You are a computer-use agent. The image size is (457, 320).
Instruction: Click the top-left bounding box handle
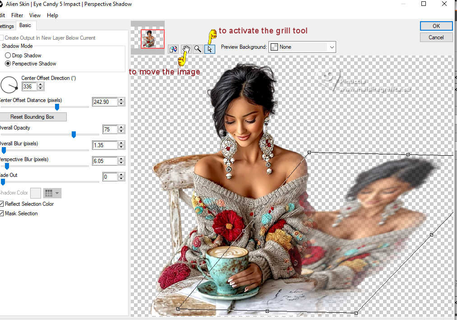tap(309, 152)
